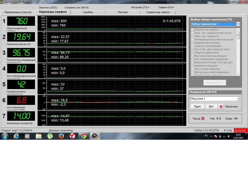
Task: Toggle the Количество ошибок checkbox
Action: coord(192,30)
